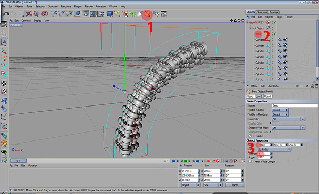Open the Visible in Editor dropdown

[280, 110]
